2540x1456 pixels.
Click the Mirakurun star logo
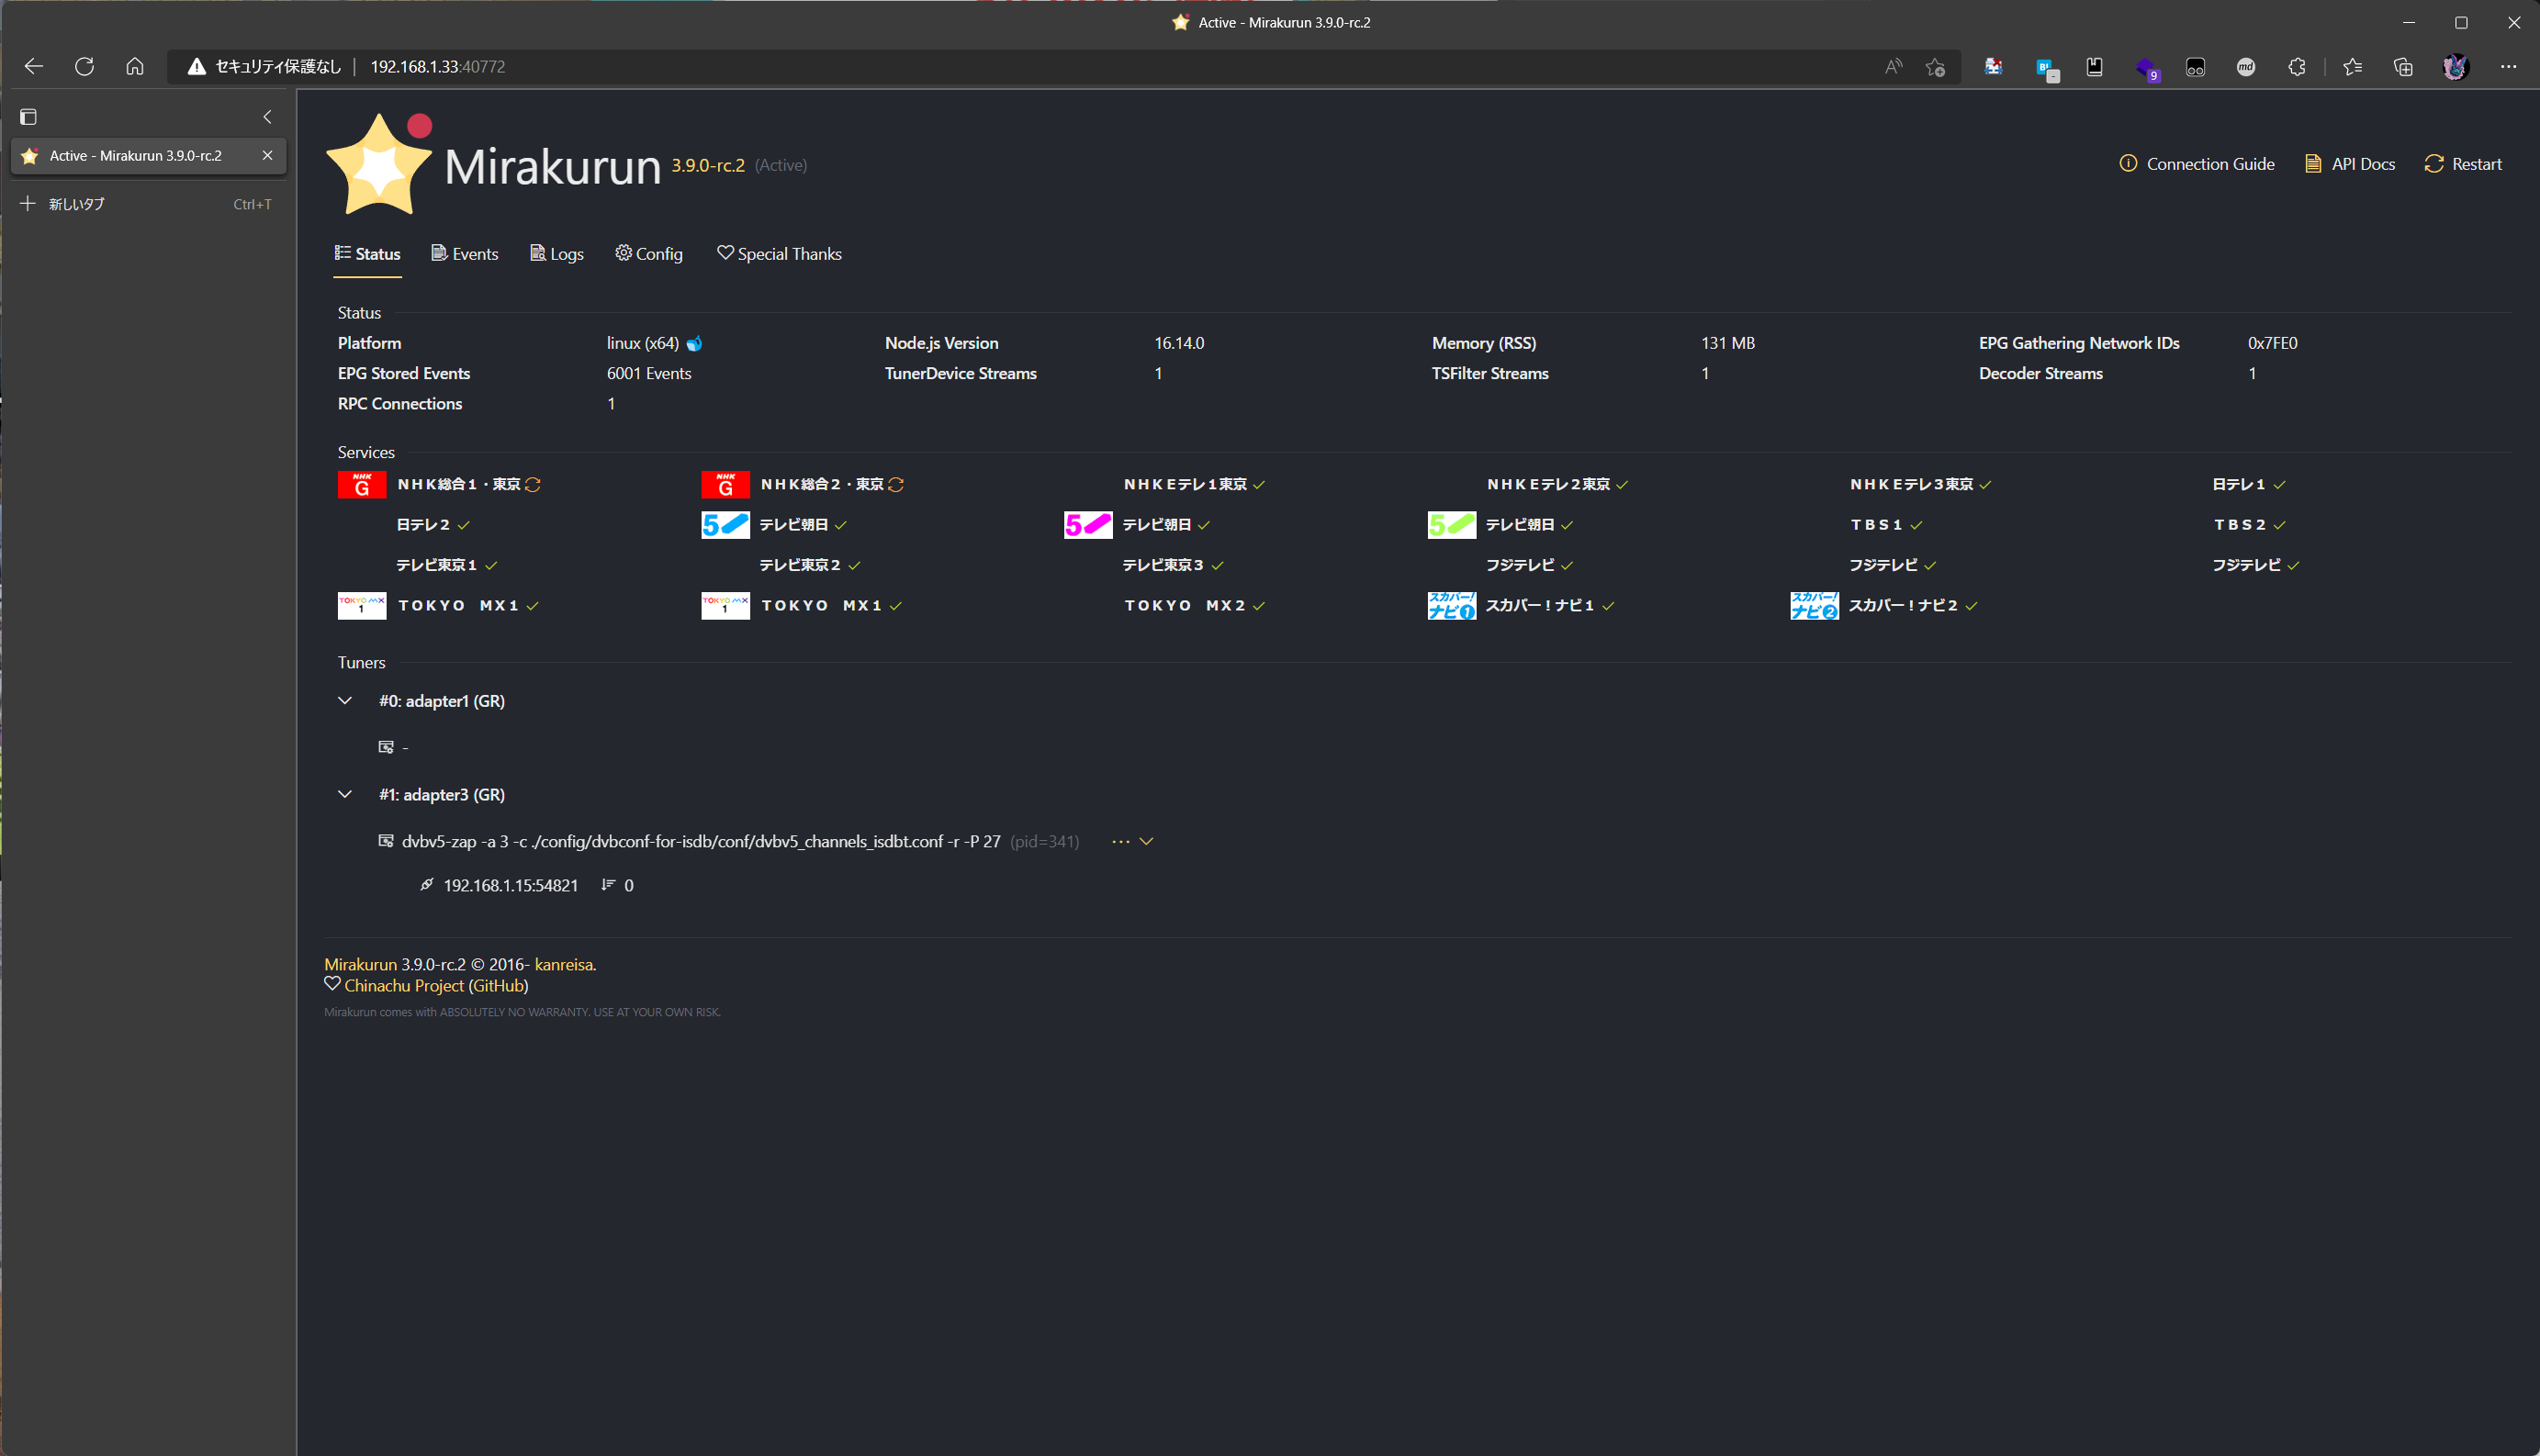378,165
